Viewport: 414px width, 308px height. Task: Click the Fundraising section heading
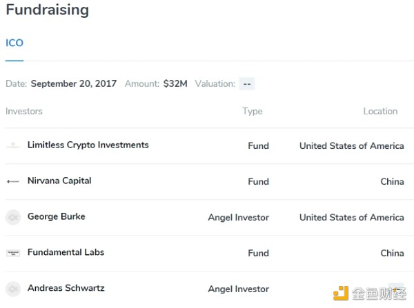(47, 10)
